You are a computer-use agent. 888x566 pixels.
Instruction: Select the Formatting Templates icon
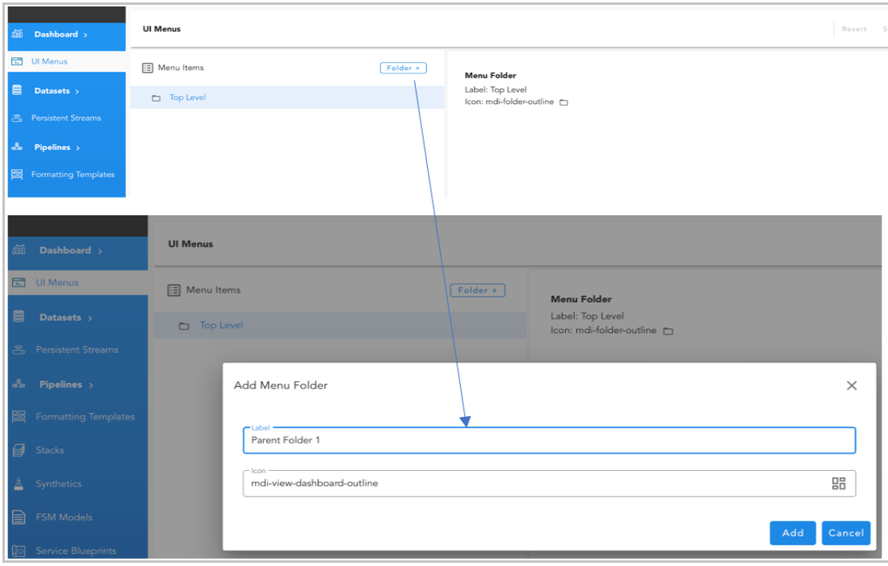coord(18,417)
